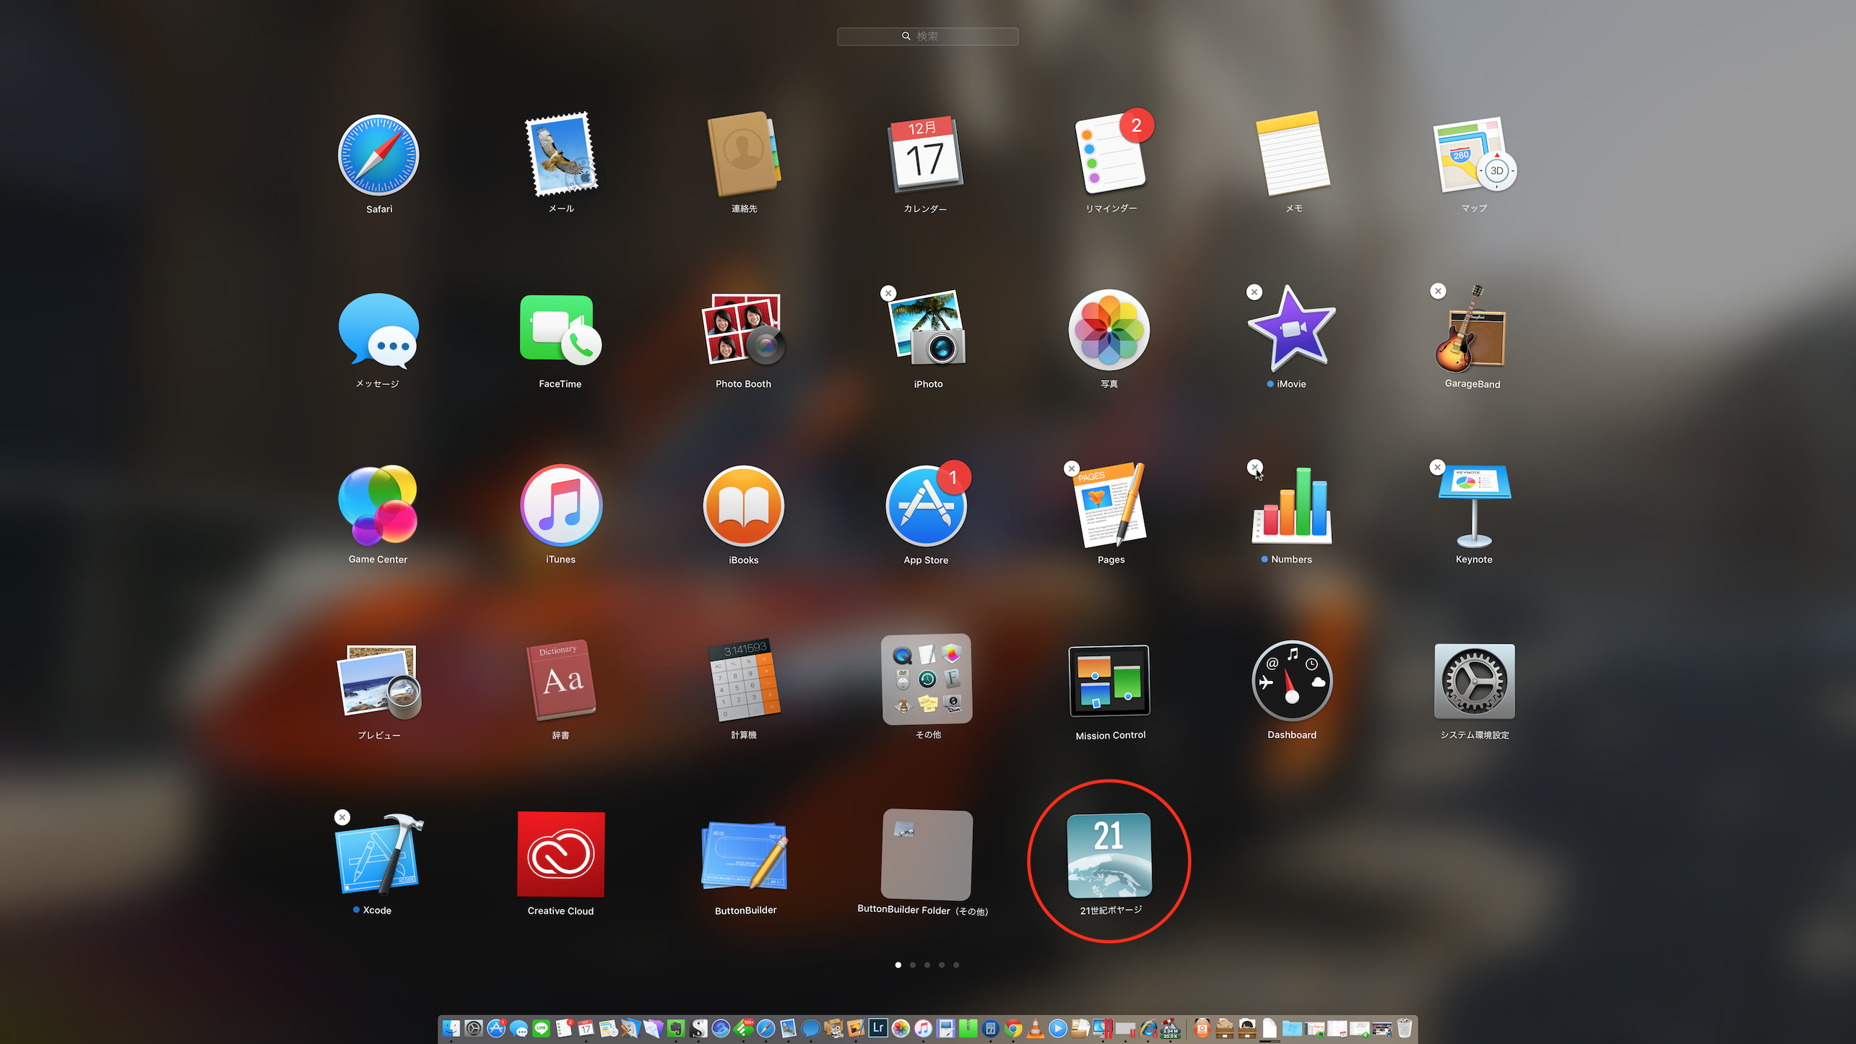Launch iPhoto
Viewport: 1856px width, 1044px height.
pyautogui.click(x=928, y=328)
